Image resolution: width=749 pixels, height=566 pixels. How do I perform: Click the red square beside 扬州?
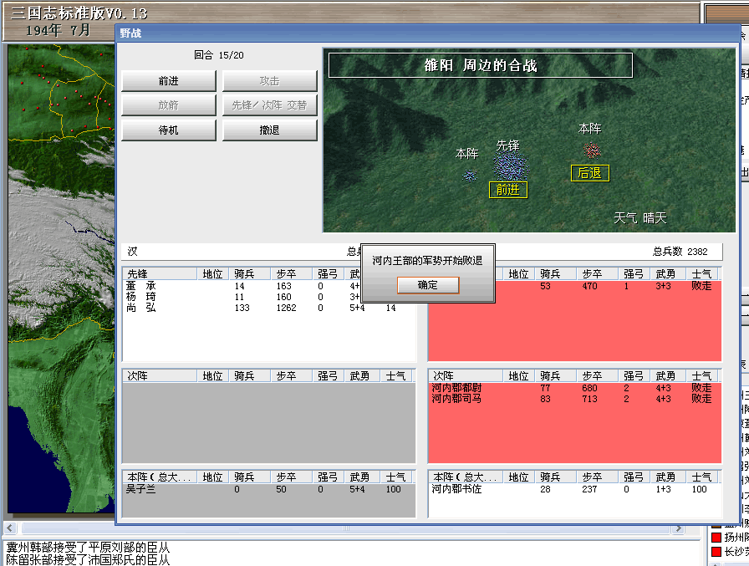(x=716, y=537)
